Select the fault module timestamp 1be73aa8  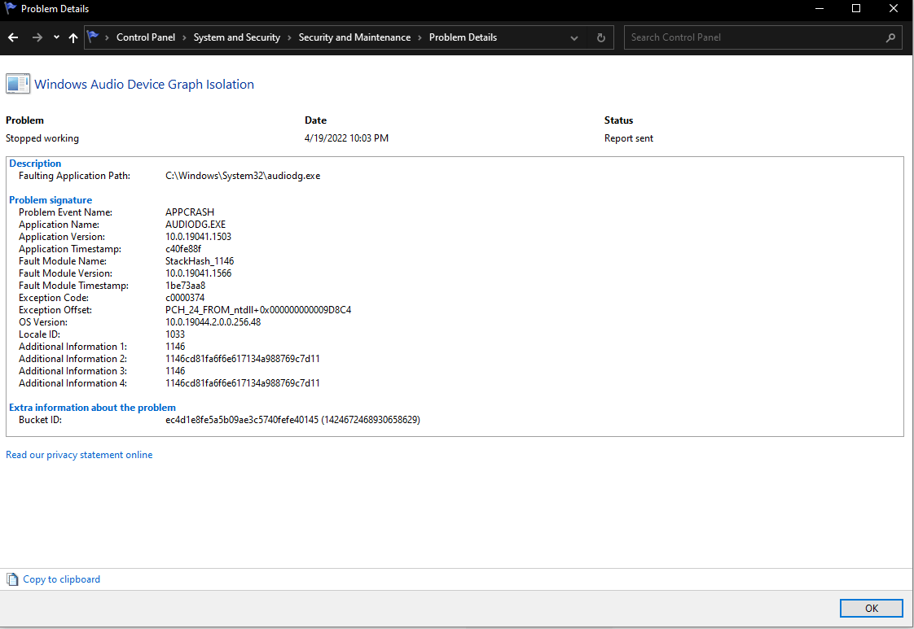point(186,286)
